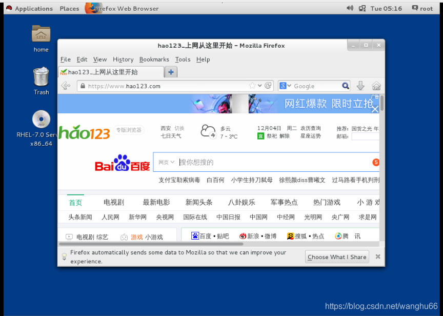Viewport: 443px width, 316px height.
Task: Go to the Firefox home page icon
Action: (x=376, y=85)
